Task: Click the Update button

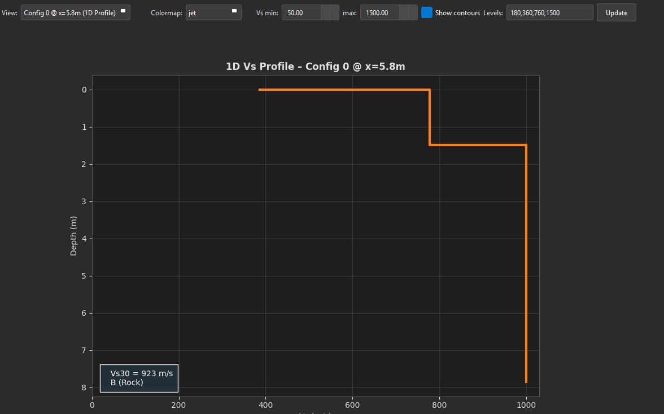Action: 616,12
